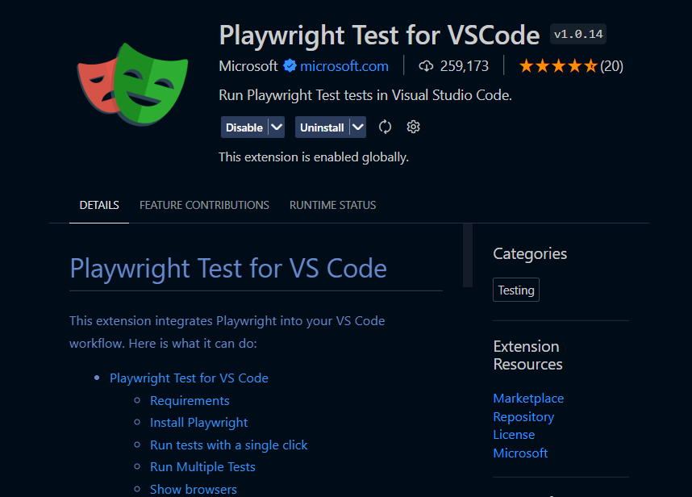
Task: Click the five-star rating
Action: [558, 66]
